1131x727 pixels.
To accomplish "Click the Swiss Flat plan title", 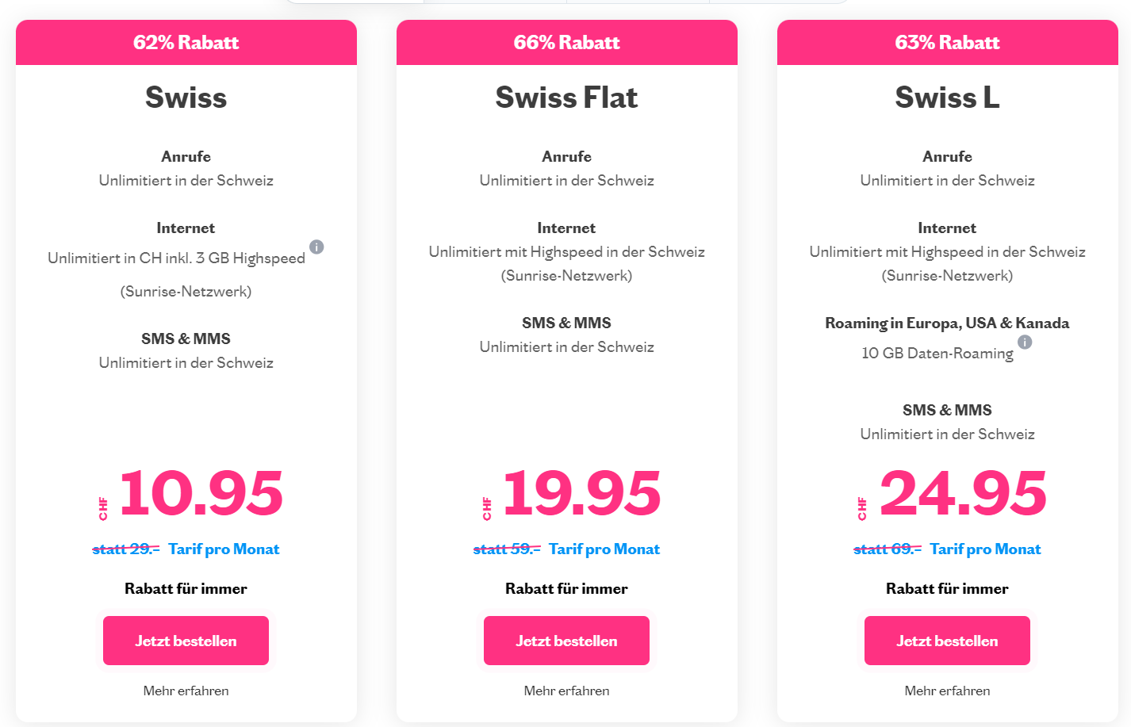I will 566,98.
